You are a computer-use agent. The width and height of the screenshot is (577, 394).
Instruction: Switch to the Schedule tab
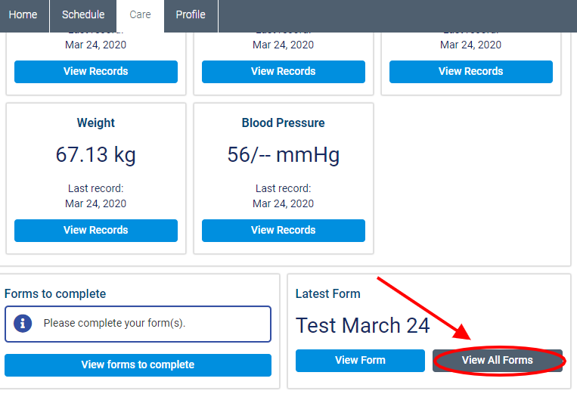tap(84, 15)
